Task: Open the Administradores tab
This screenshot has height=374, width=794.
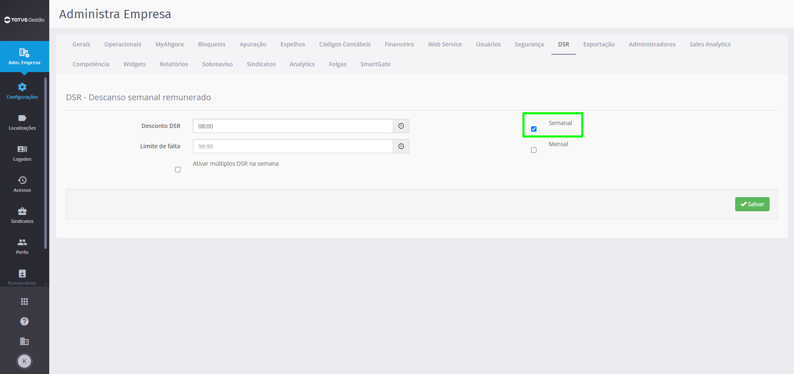Action: pyautogui.click(x=652, y=44)
